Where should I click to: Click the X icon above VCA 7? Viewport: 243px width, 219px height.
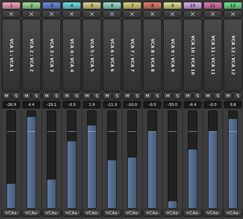132,14
